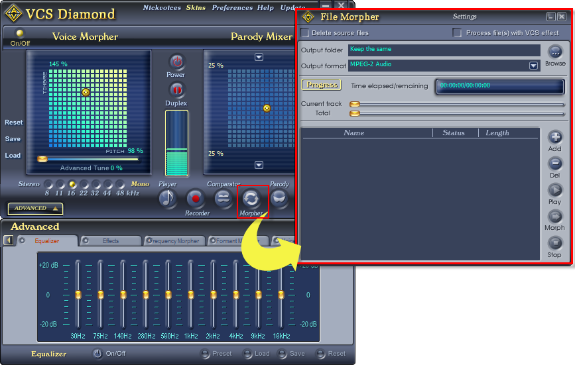Click the 30Hz equalizer slider
This screenshot has height=365, width=575.
[x=78, y=294]
